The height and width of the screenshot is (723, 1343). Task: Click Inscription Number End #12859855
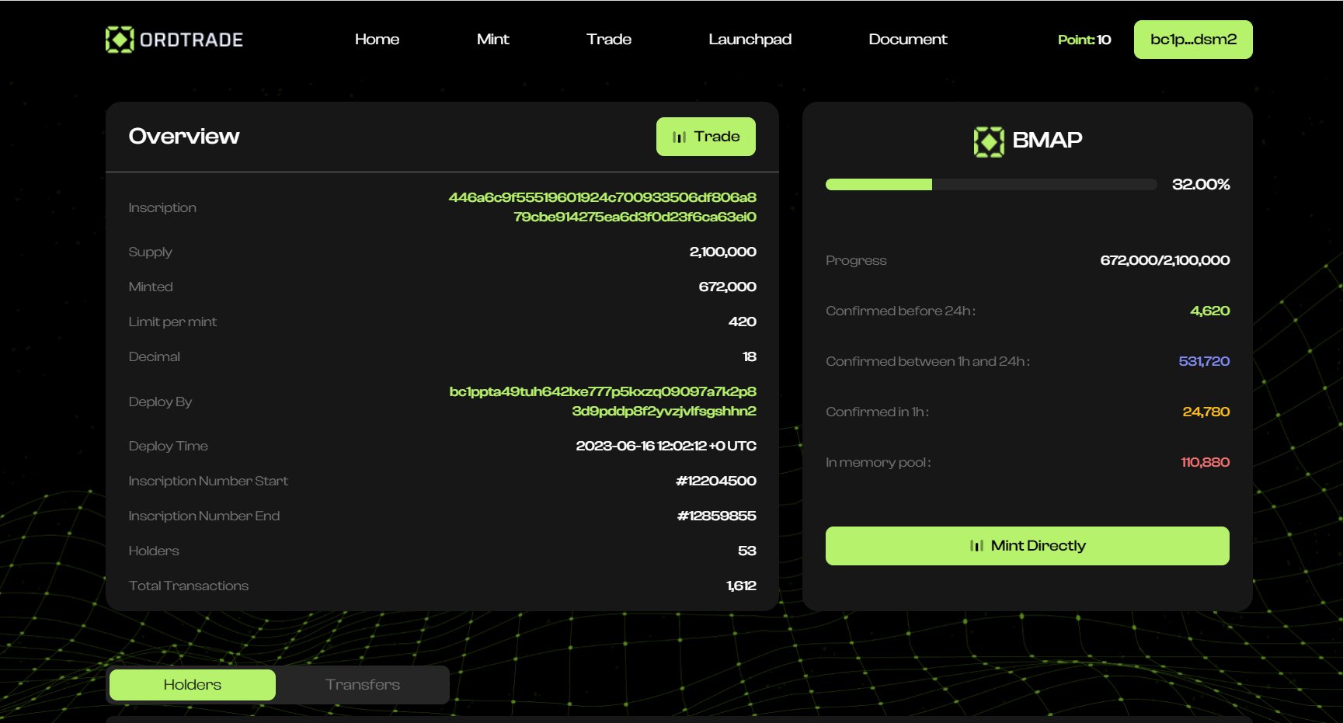(716, 516)
